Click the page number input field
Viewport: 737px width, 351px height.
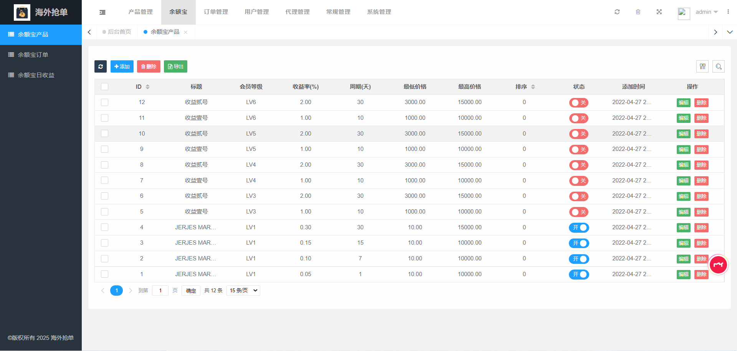coord(160,290)
